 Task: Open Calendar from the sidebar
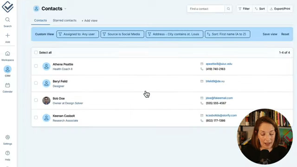(7, 88)
